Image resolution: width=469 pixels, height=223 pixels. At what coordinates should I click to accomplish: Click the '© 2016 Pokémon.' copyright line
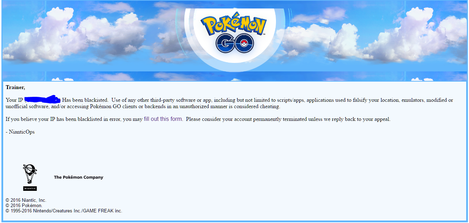point(24,205)
